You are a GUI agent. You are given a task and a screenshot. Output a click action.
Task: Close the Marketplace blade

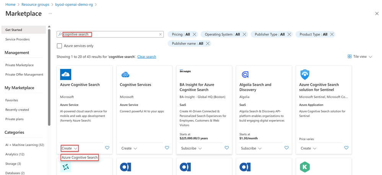click(x=377, y=14)
